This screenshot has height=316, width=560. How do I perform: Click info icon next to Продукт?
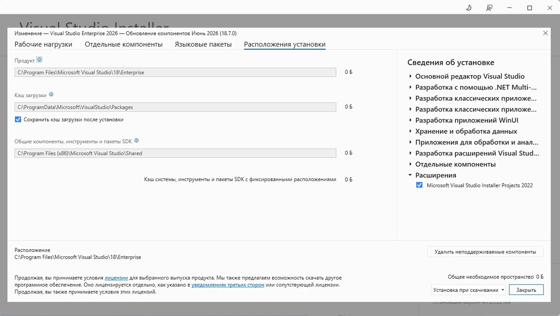pyautogui.click(x=39, y=60)
